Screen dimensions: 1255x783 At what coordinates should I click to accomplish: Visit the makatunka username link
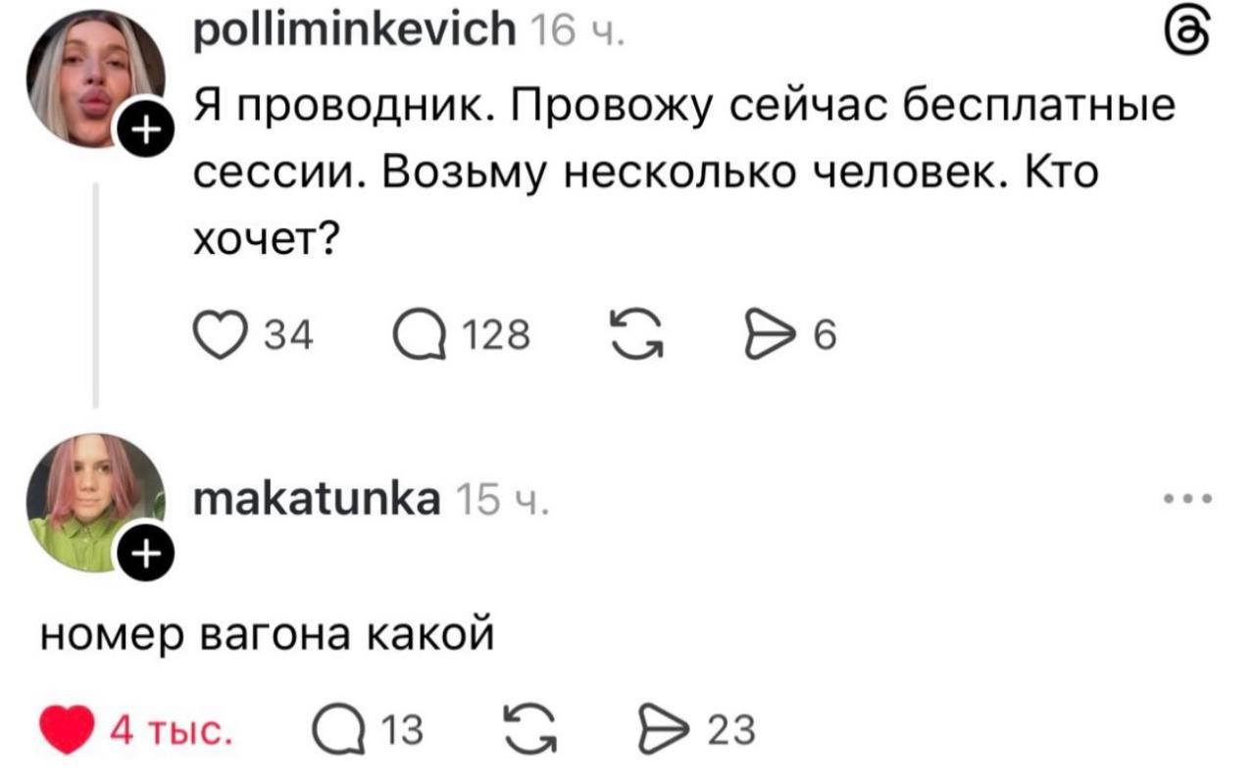point(318,499)
